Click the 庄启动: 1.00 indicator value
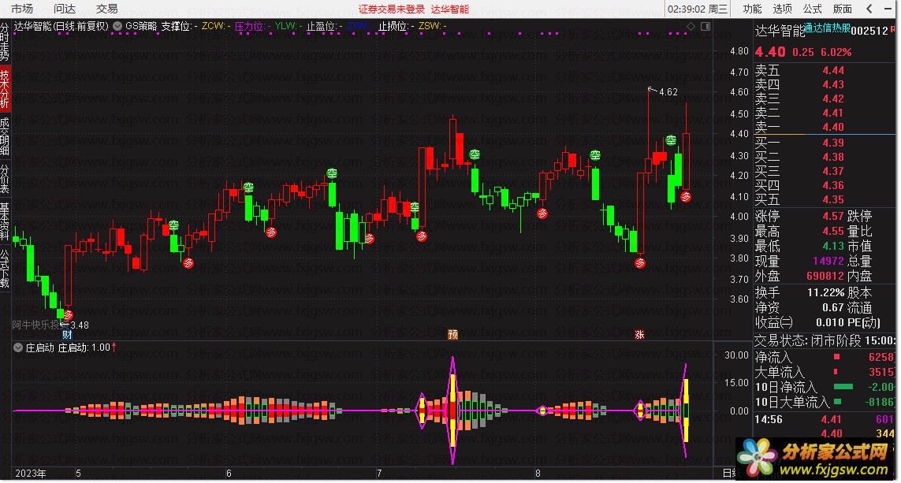This screenshot has height=483, width=901. (x=87, y=347)
